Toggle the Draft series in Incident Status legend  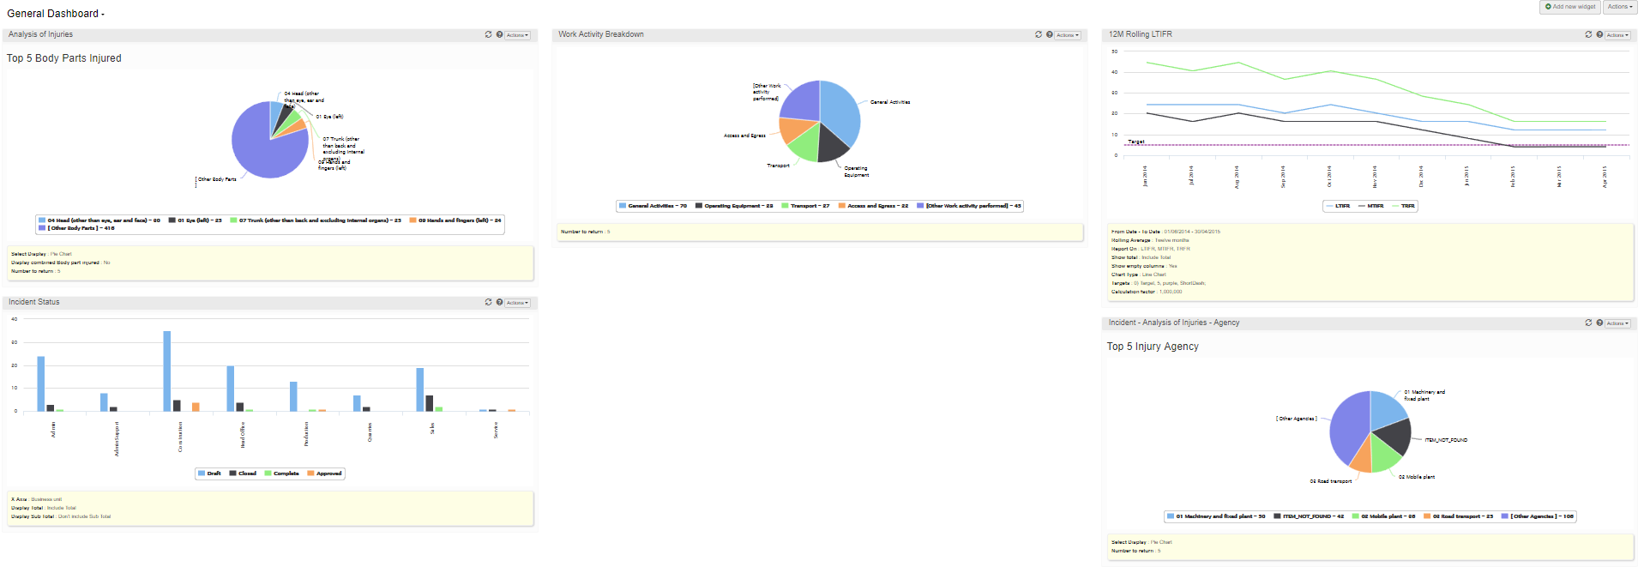click(x=209, y=474)
